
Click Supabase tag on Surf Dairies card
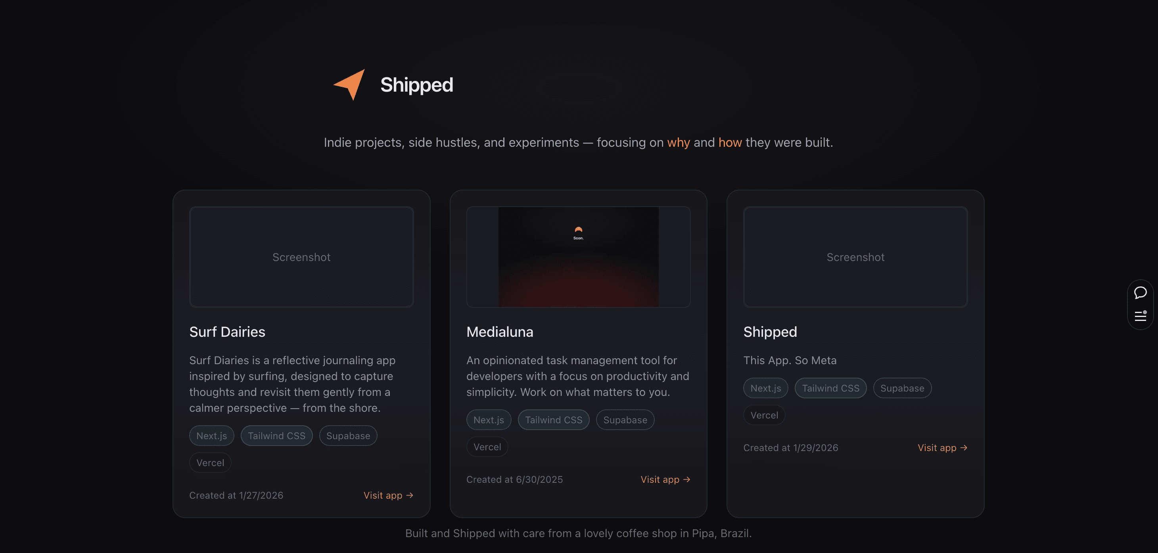348,436
